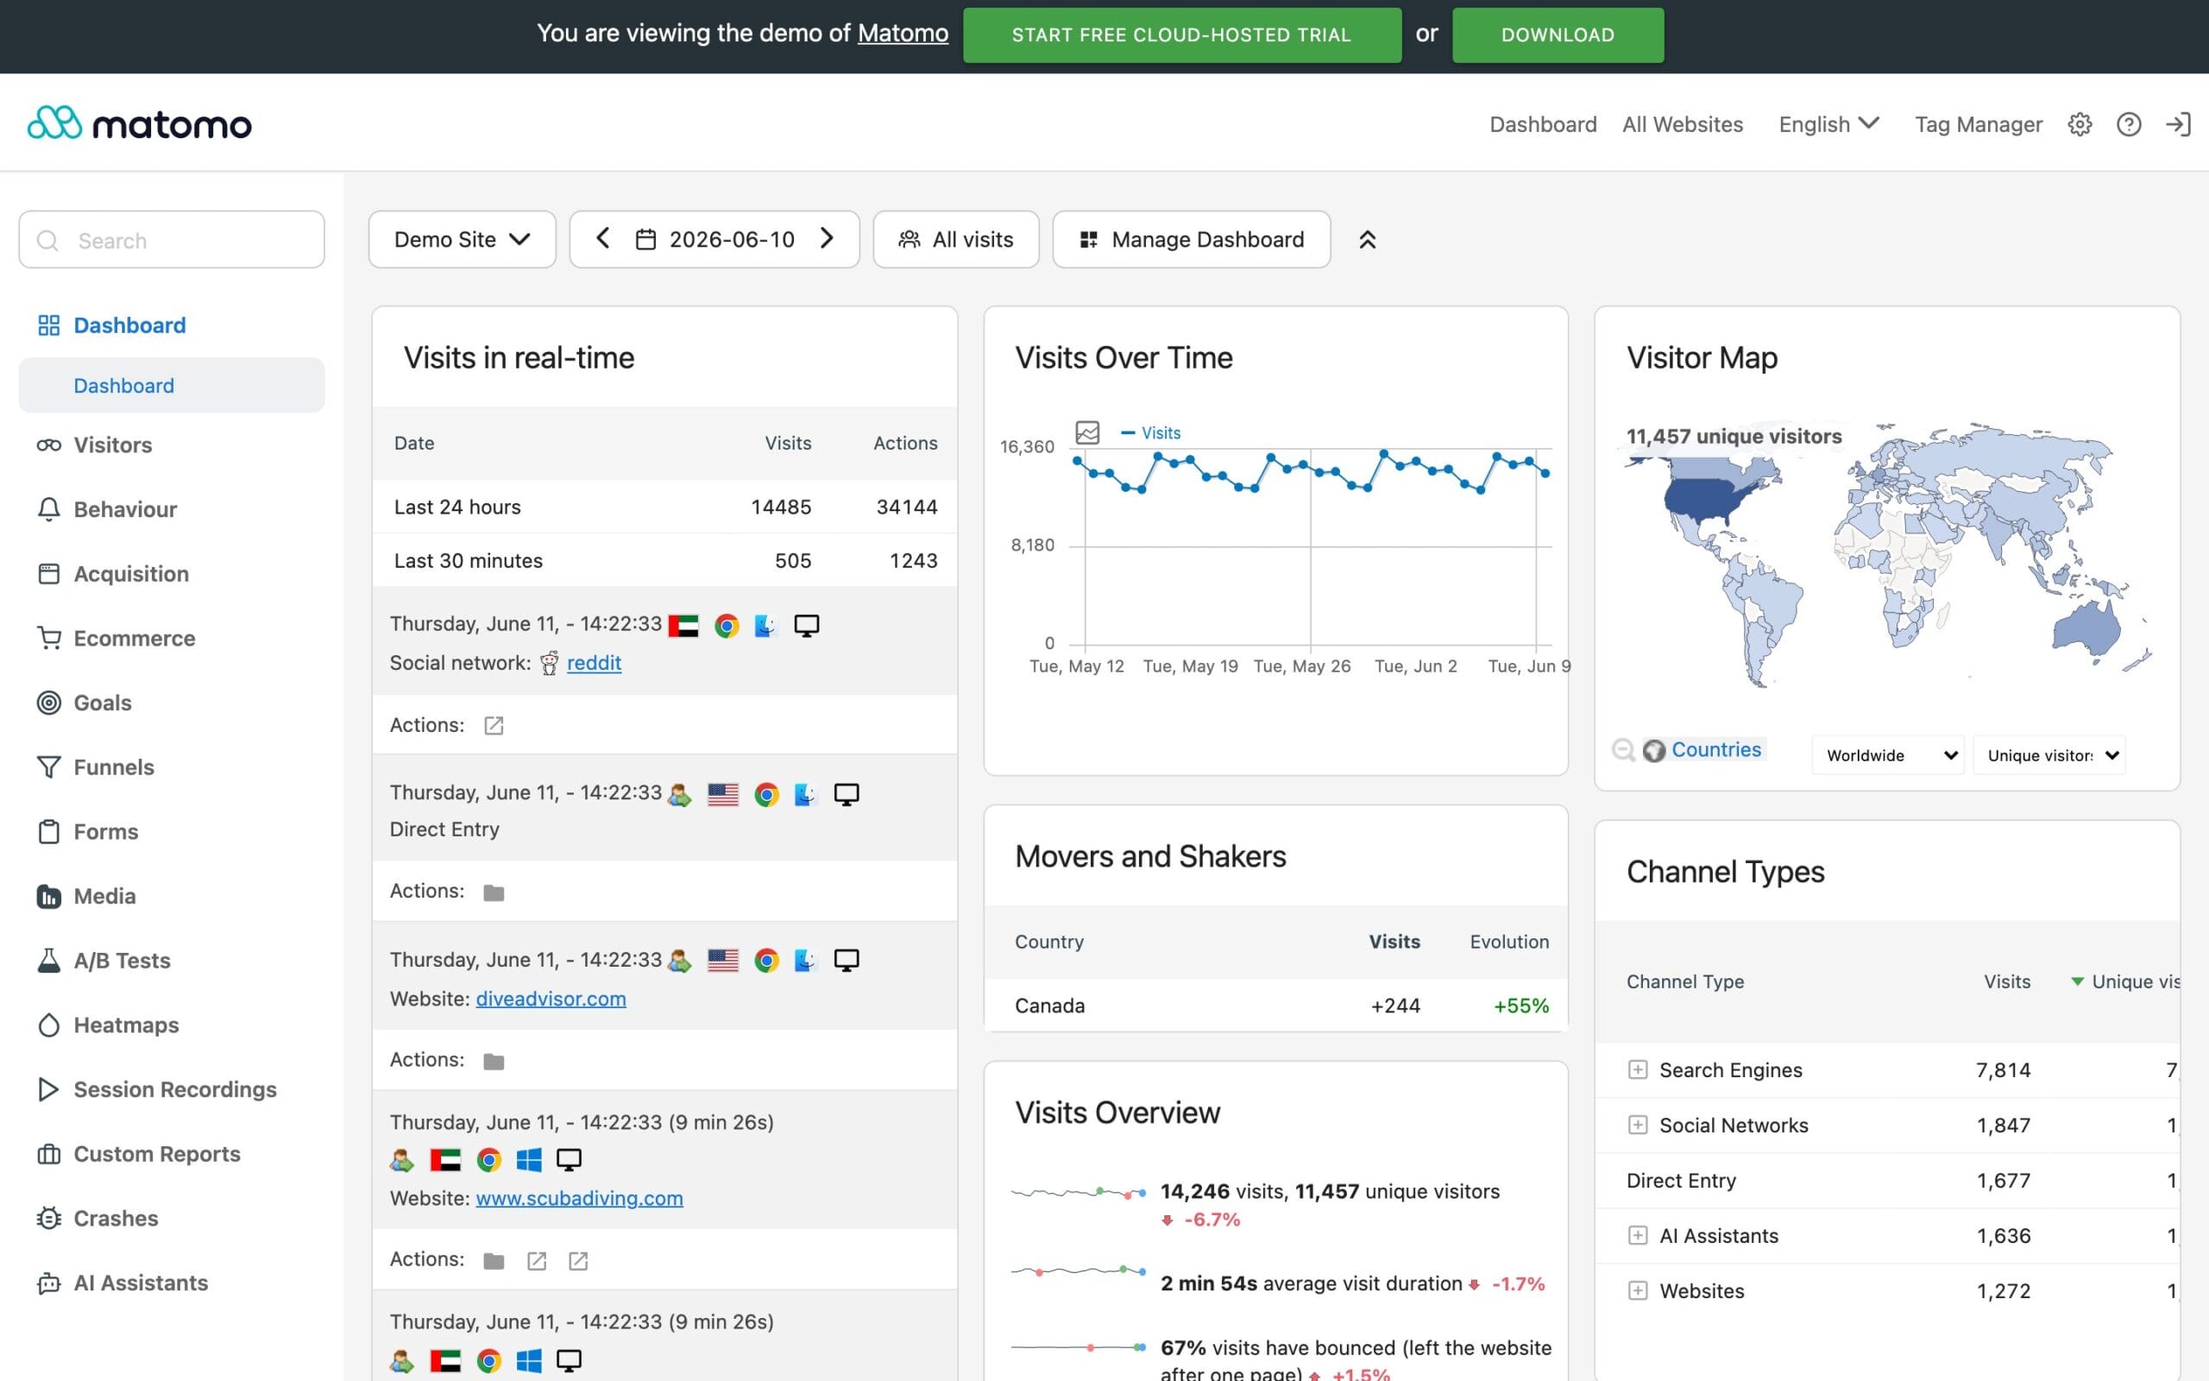This screenshot has width=2209, height=1381.
Task: Click the reddit social network icon
Action: click(549, 663)
